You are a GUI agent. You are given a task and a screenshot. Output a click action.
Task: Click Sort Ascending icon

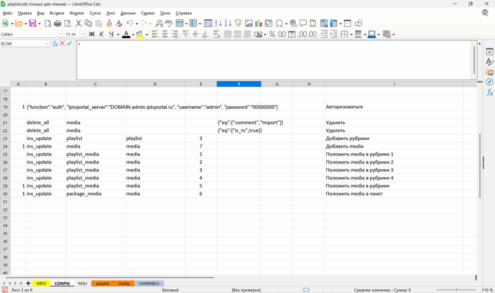(x=218, y=23)
